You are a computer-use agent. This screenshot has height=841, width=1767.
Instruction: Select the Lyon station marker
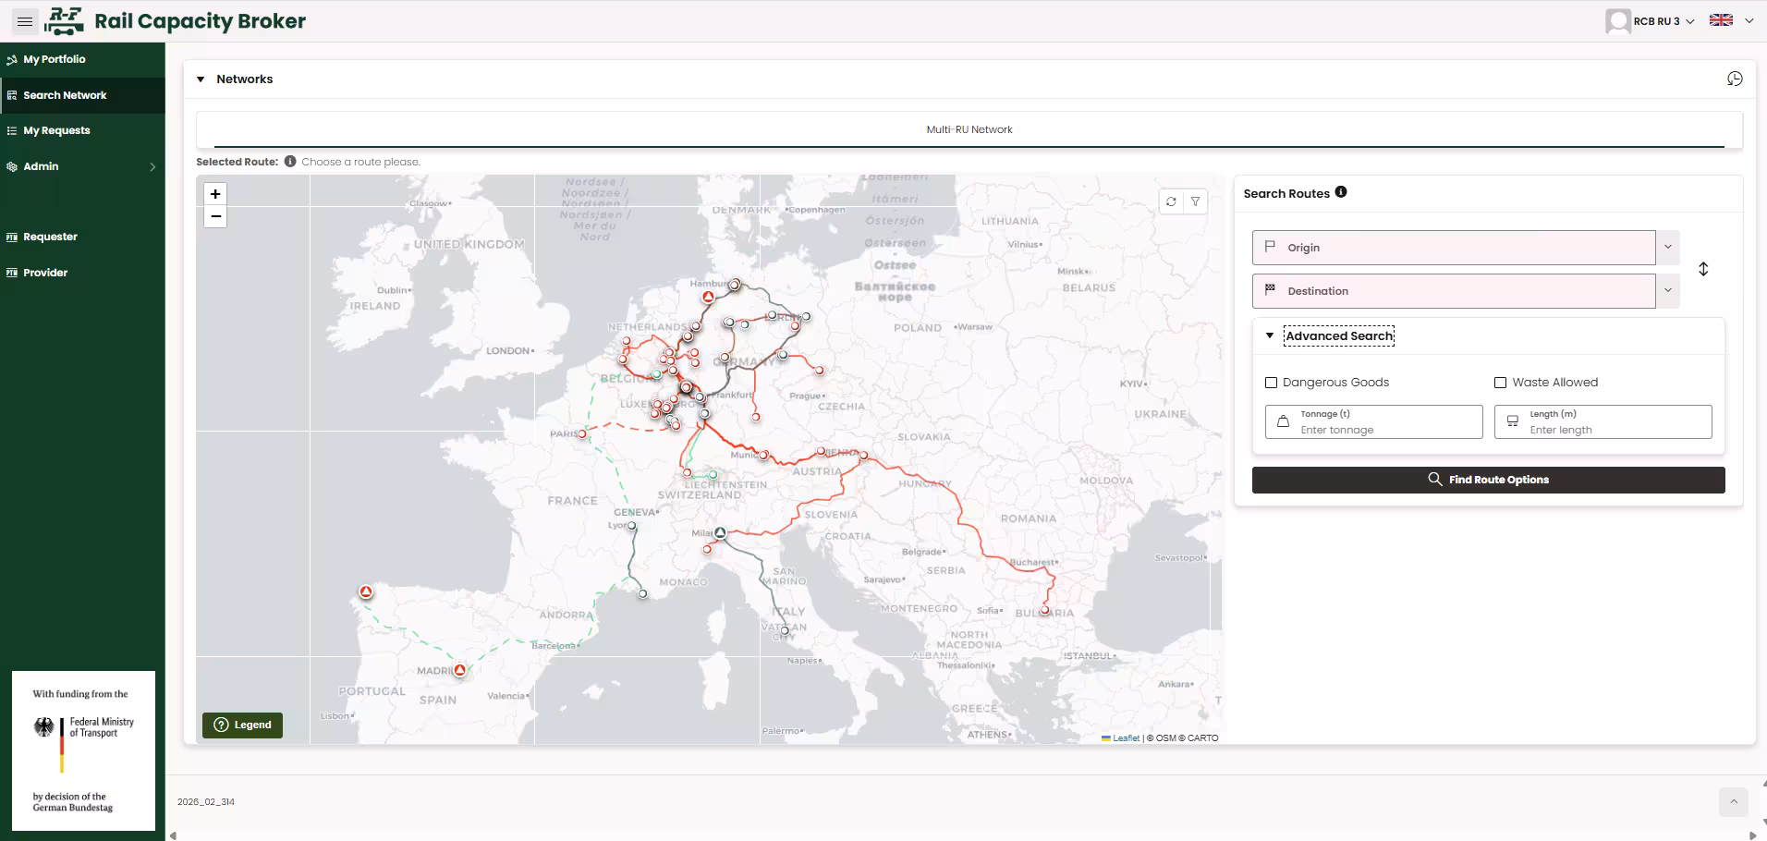tap(632, 526)
